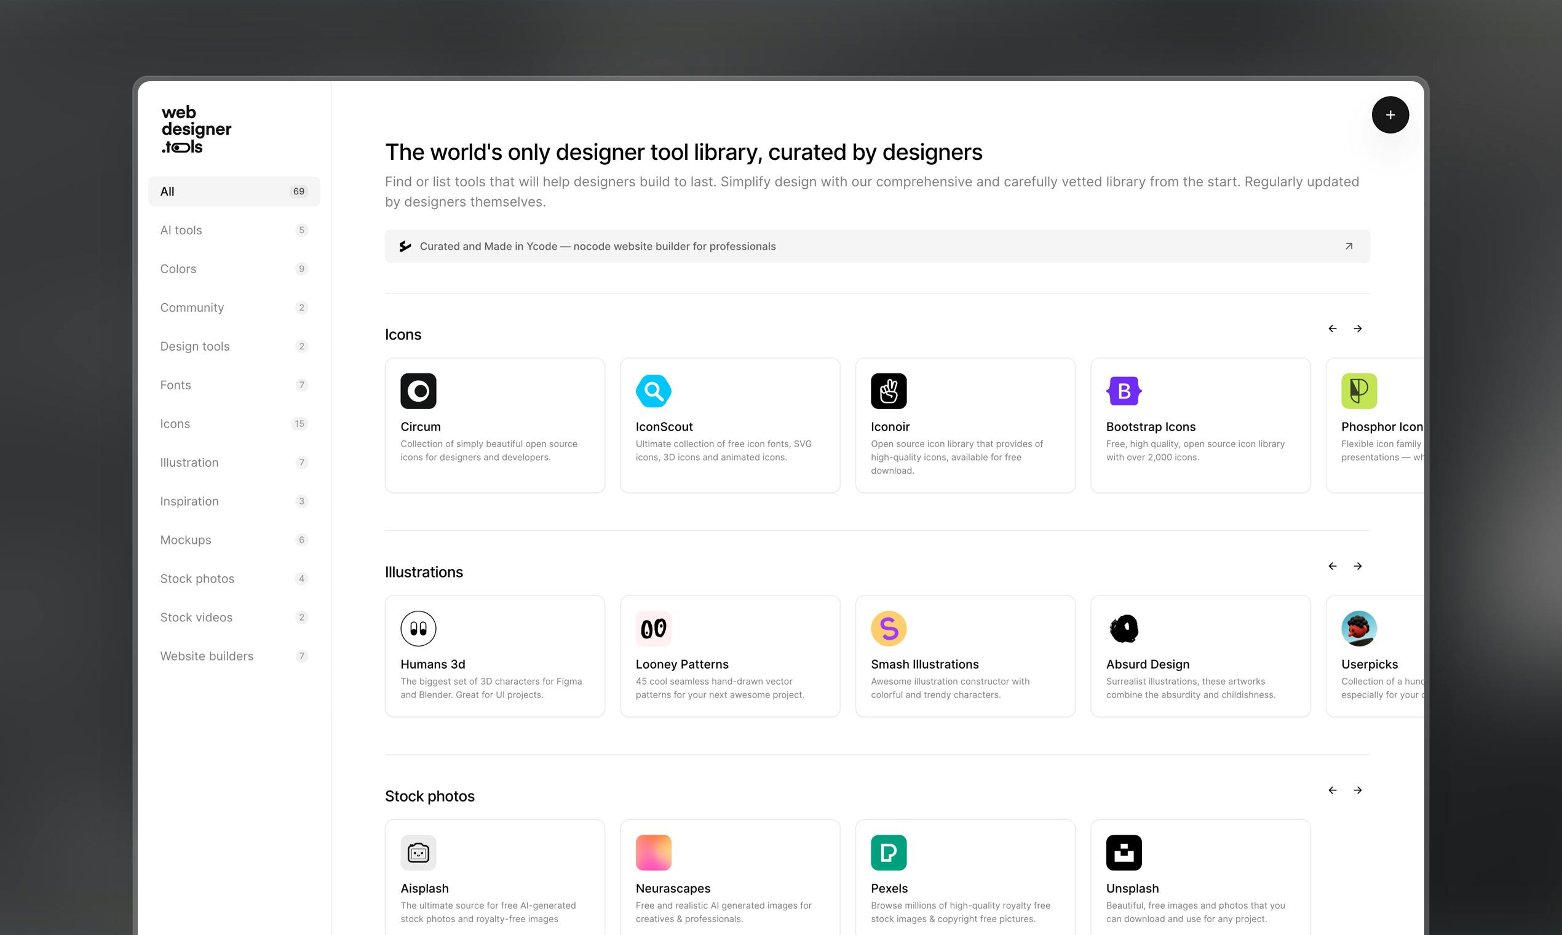1562x935 pixels.
Task: Click the Humans 3d eyes icon
Action: click(418, 628)
